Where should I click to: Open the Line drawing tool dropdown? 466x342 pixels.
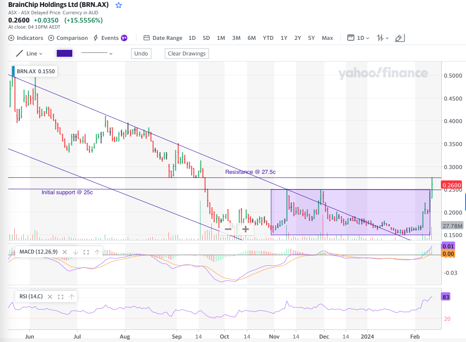pos(29,54)
